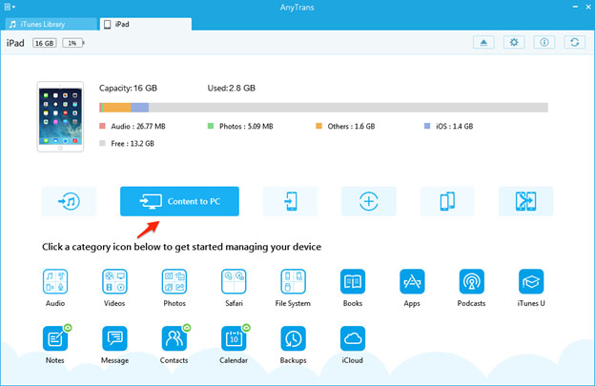Open the Videos category
The height and width of the screenshot is (386, 595).
(114, 281)
